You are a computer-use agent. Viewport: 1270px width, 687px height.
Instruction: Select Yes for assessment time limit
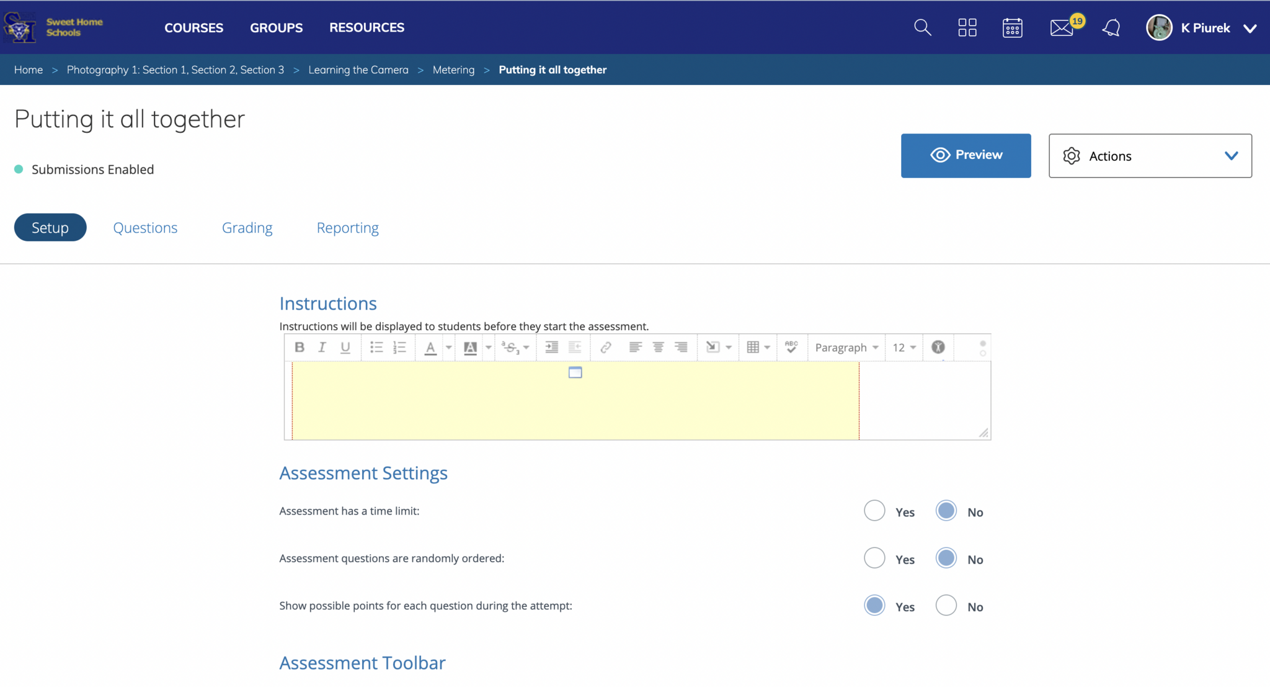(x=874, y=511)
